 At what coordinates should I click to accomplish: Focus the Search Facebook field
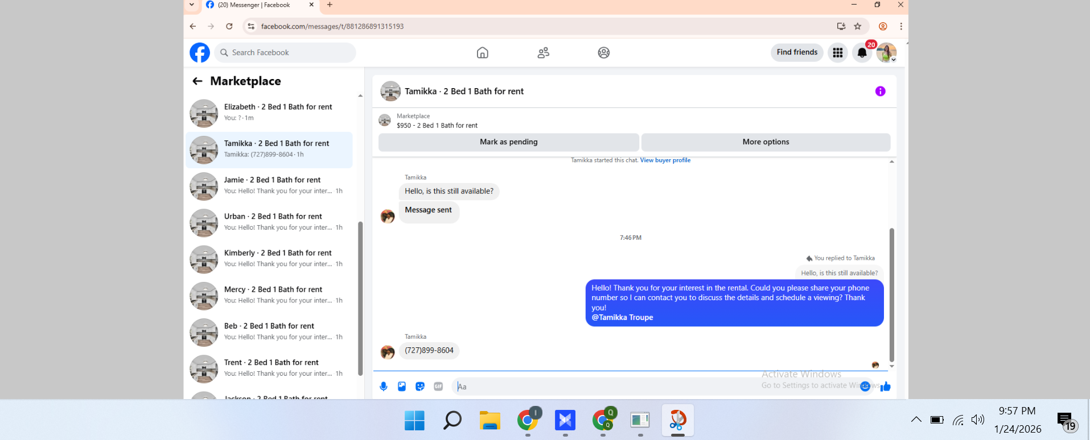285,52
